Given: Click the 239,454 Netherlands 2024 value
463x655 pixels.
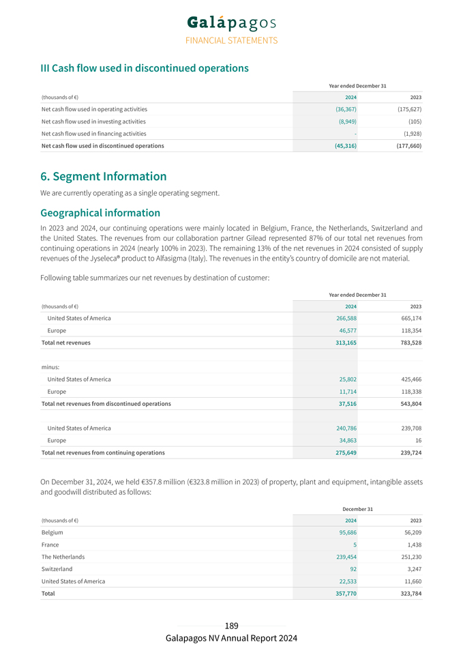Looking at the screenshot, I should (x=344, y=557).
